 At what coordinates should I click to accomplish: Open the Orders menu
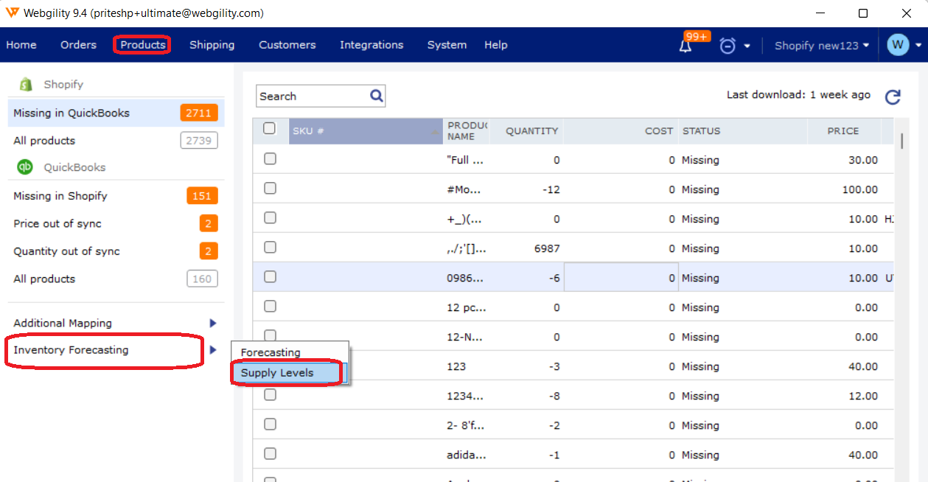[x=78, y=45]
